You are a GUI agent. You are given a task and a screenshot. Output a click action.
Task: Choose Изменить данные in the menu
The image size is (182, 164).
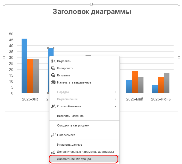(84, 145)
